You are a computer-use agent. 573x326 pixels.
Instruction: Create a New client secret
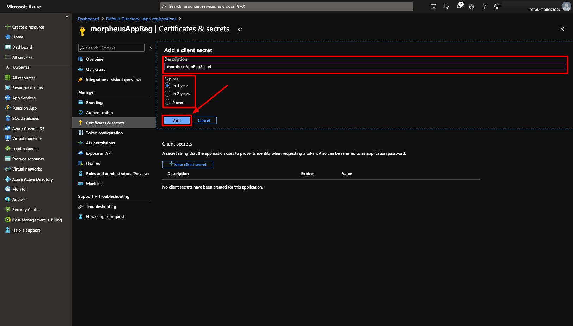[187, 164]
